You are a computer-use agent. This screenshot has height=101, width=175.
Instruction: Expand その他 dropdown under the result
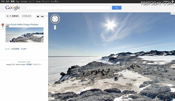coord(24,49)
